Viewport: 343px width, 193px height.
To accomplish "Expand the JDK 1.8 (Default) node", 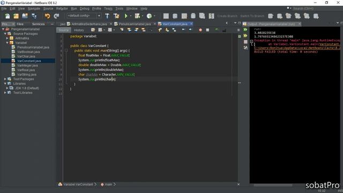I will click(7, 88).
